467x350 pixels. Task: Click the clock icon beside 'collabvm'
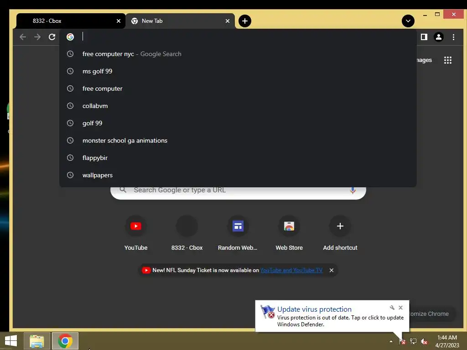pos(70,106)
